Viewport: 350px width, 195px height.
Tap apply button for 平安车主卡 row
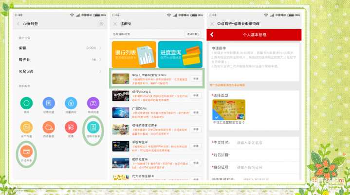pyautogui.click(x=196, y=146)
